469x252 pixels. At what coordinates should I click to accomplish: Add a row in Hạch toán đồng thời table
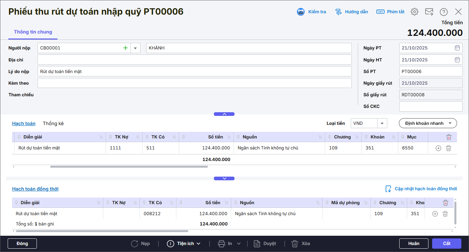[435, 214]
